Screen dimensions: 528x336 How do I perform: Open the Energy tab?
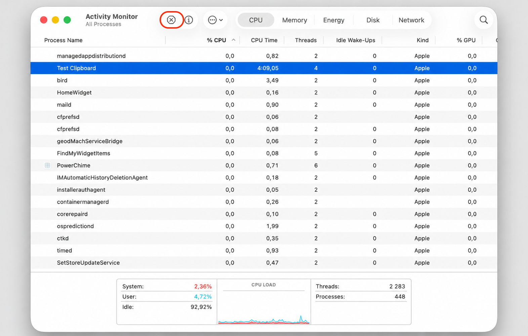coord(334,20)
